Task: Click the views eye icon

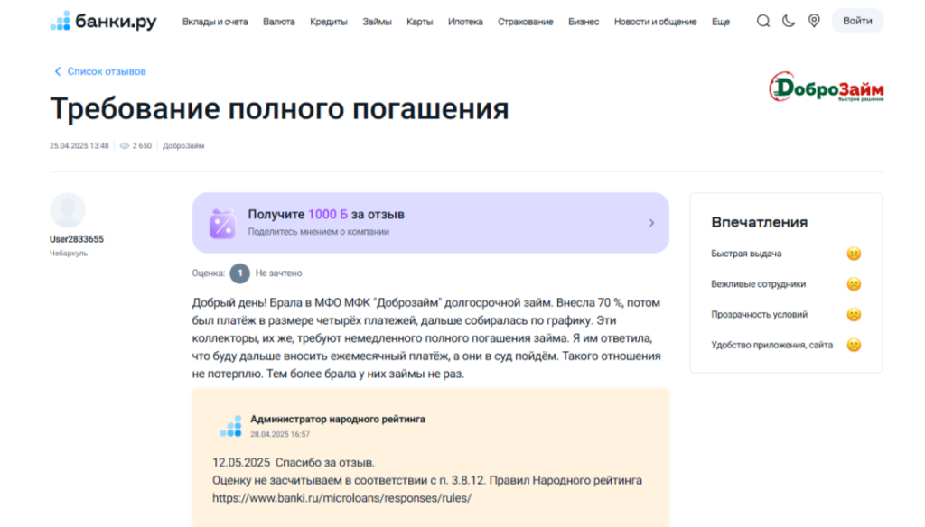Action: click(x=125, y=145)
